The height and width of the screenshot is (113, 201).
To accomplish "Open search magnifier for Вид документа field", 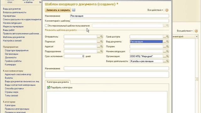I will coord(167,41).
